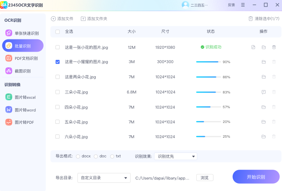Open the 自定义目录 export directory dropdown
282x191 pixels.
click(x=104, y=177)
